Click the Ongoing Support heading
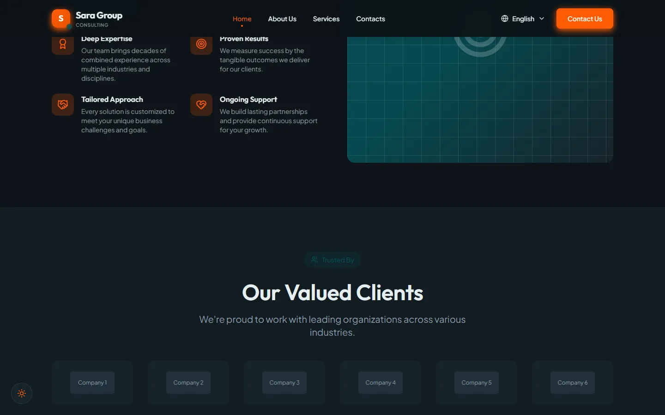The height and width of the screenshot is (415, 665). tap(248, 100)
